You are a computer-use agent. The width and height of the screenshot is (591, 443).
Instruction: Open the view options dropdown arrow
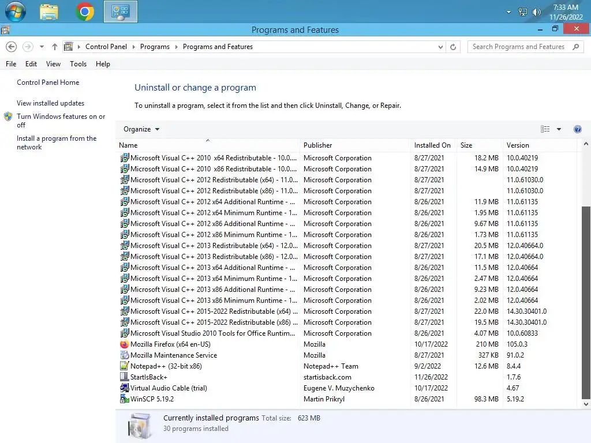(559, 129)
